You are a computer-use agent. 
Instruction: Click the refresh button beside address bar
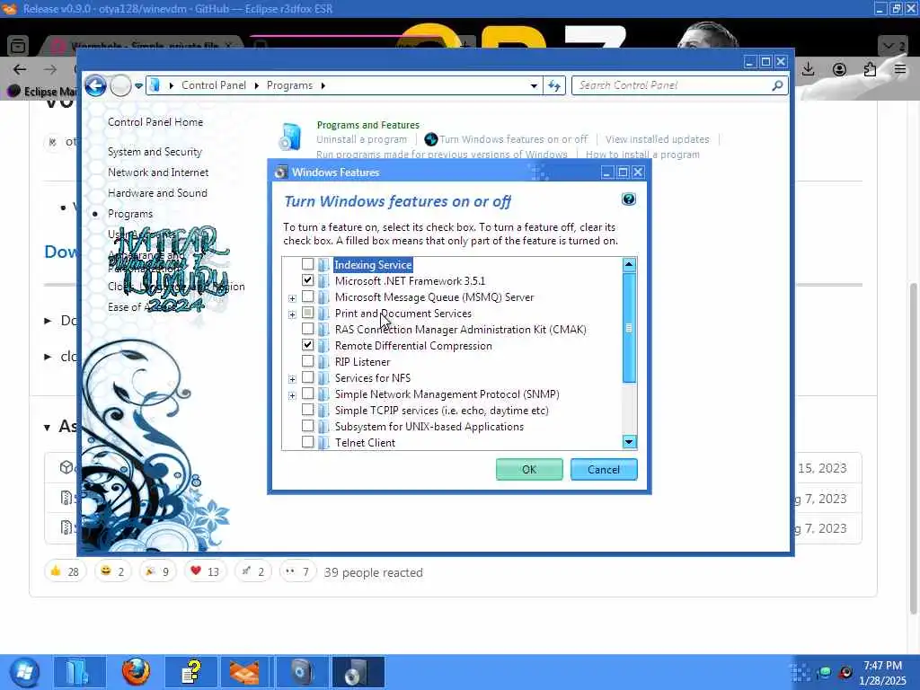pyautogui.click(x=554, y=85)
